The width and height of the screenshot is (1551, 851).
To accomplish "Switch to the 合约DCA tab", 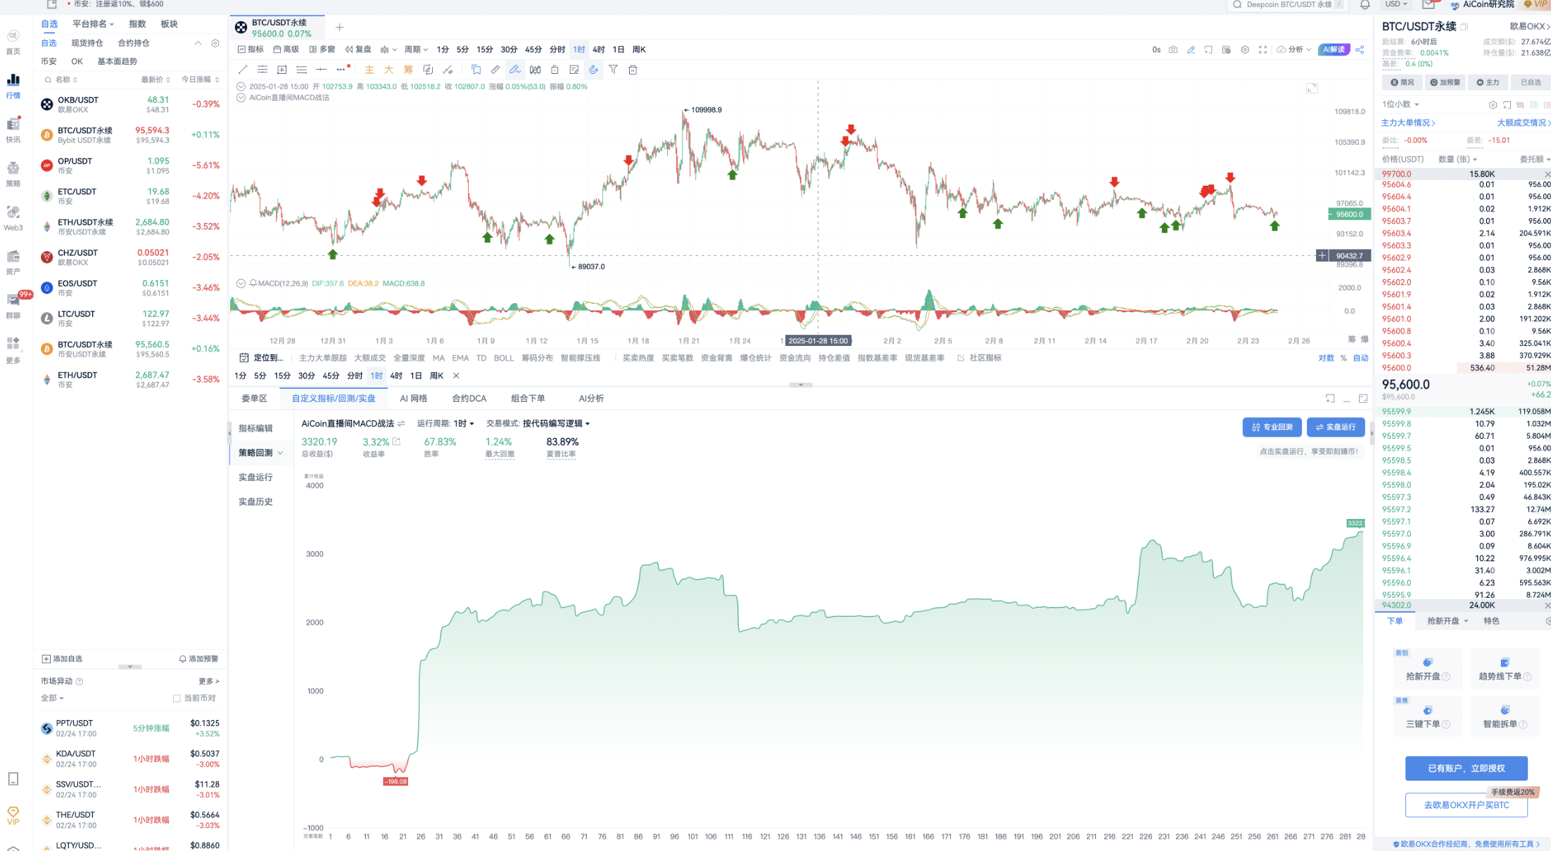I will 469,398.
